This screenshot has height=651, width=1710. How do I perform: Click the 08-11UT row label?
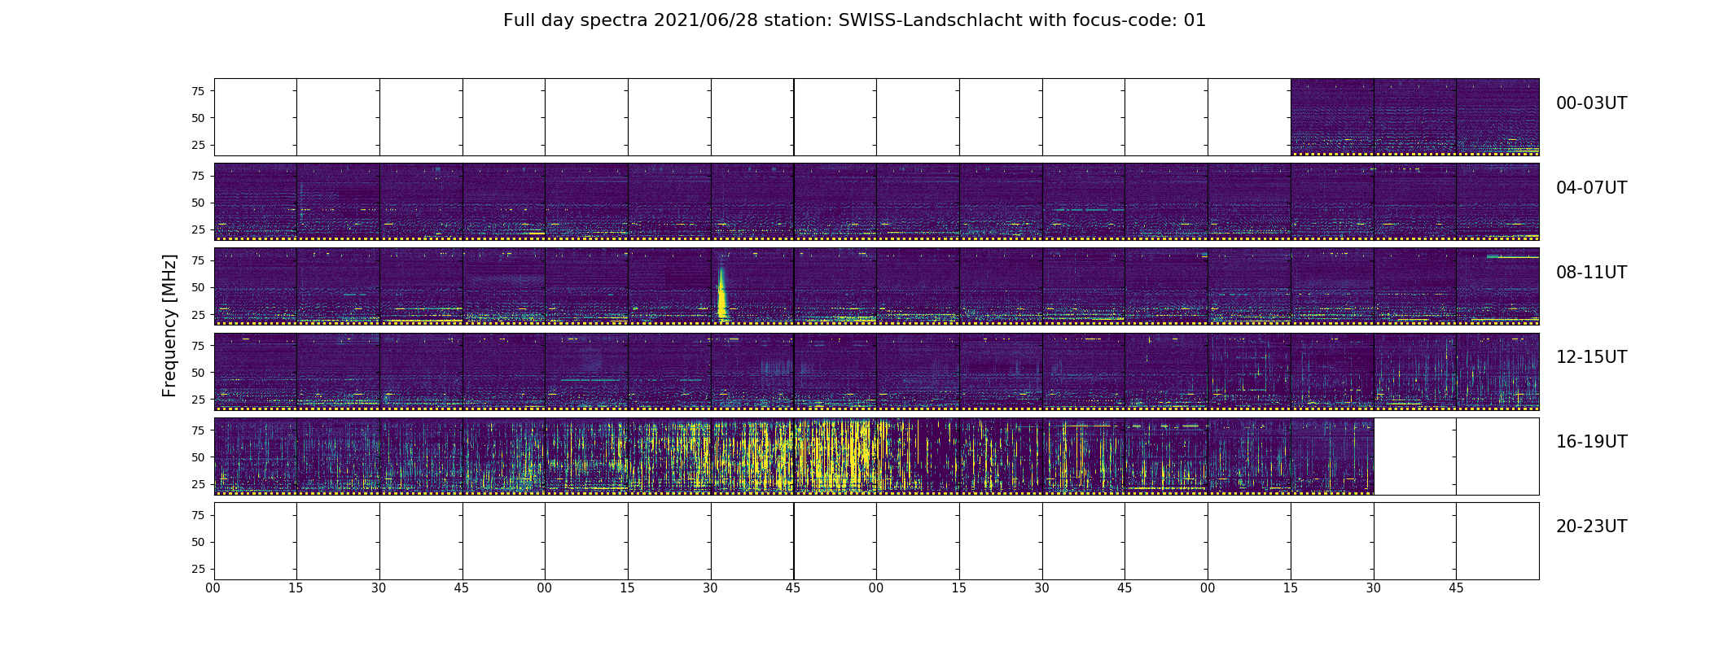pyautogui.click(x=1591, y=273)
